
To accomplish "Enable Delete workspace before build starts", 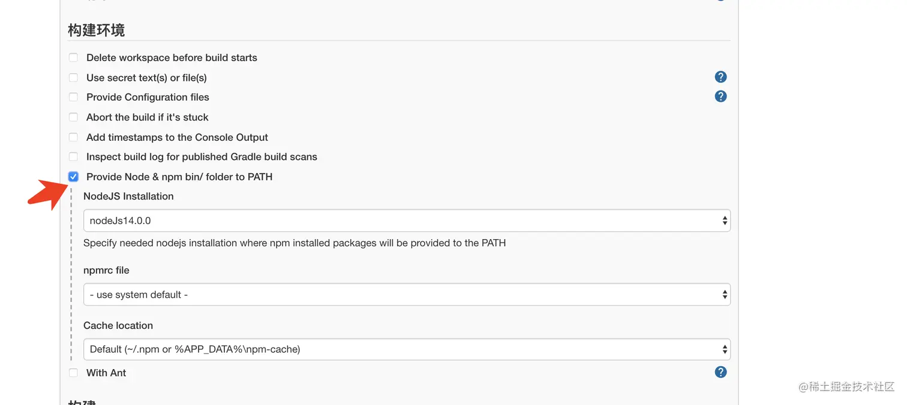I will [x=73, y=58].
